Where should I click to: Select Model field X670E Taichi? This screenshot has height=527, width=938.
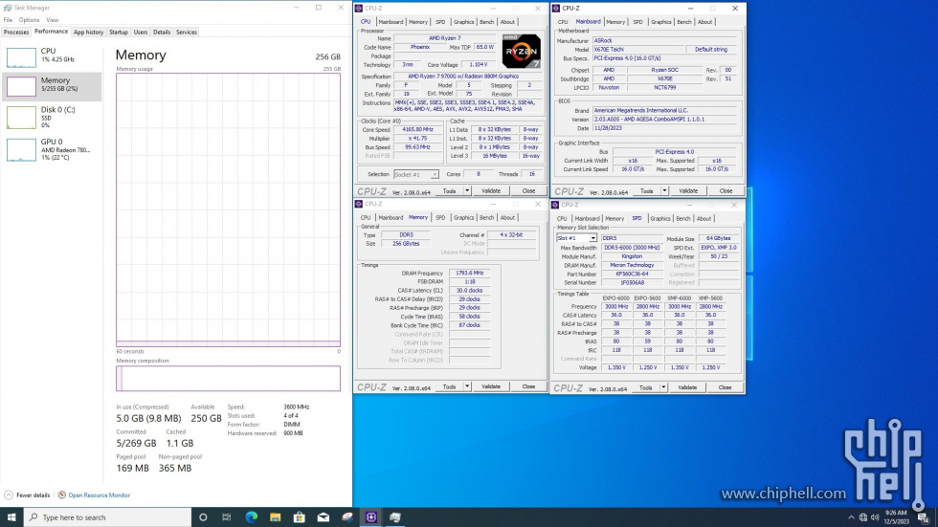(637, 49)
